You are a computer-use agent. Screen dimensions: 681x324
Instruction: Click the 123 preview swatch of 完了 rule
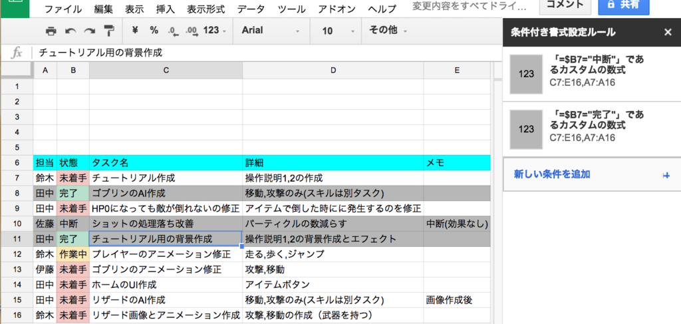(526, 130)
